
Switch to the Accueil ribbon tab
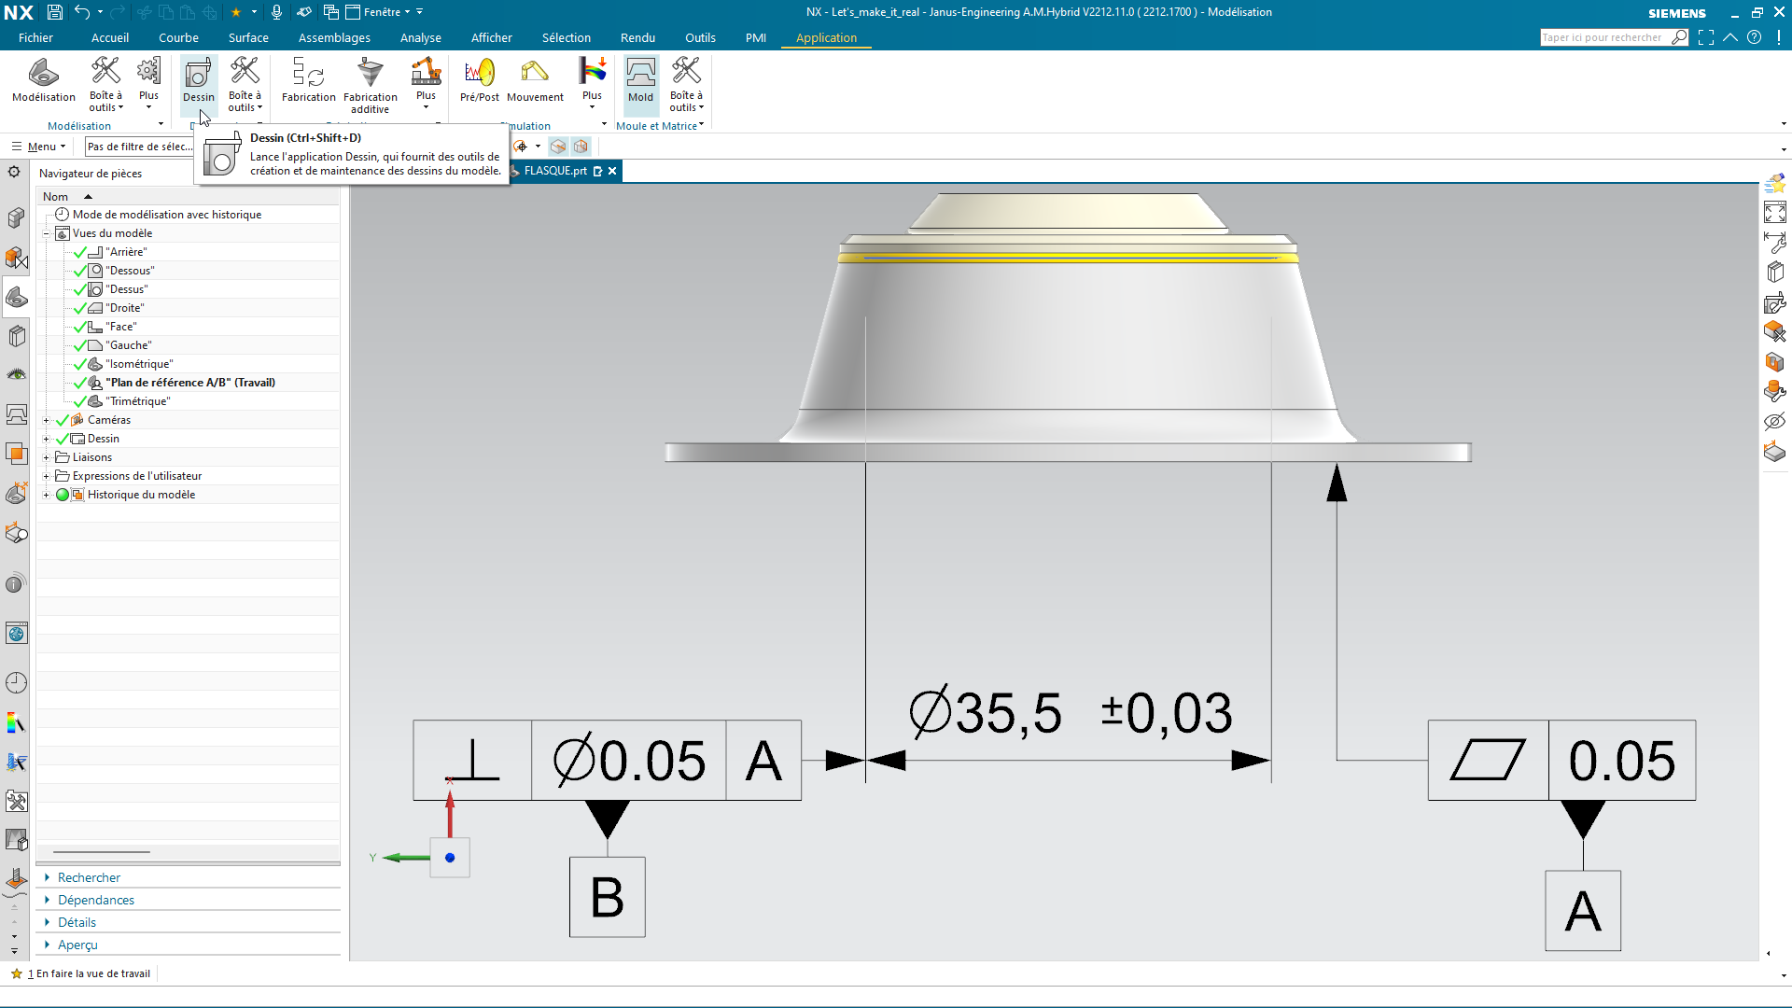click(110, 37)
